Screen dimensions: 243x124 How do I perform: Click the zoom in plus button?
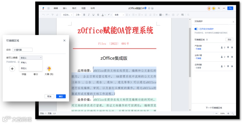tap(228, 113)
